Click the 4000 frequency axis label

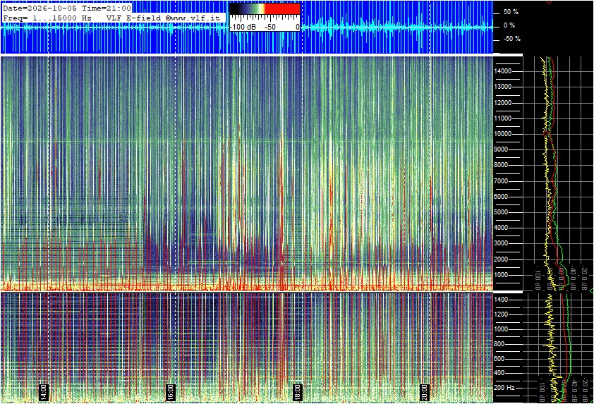(x=501, y=228)
